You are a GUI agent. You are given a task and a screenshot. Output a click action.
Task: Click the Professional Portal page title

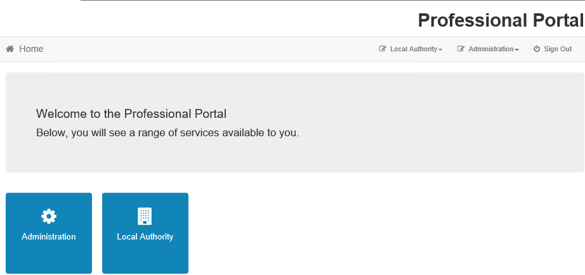click(x=501, y=20)
